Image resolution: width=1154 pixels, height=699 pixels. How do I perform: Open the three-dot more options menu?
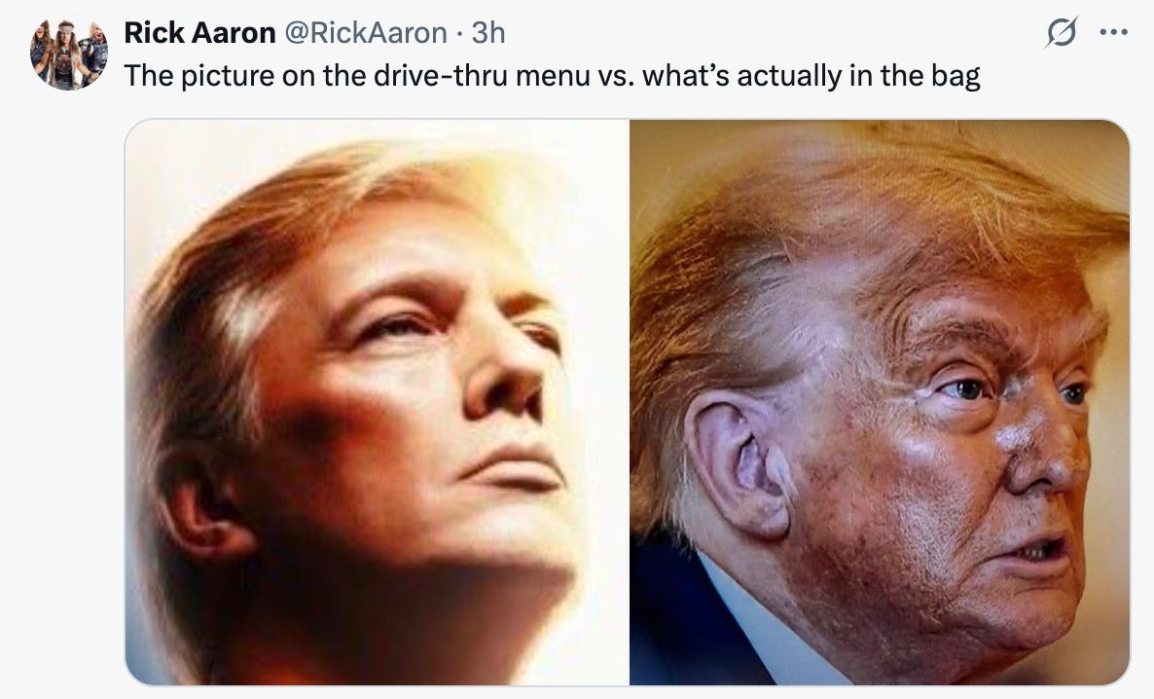[x=1113, y=32]
